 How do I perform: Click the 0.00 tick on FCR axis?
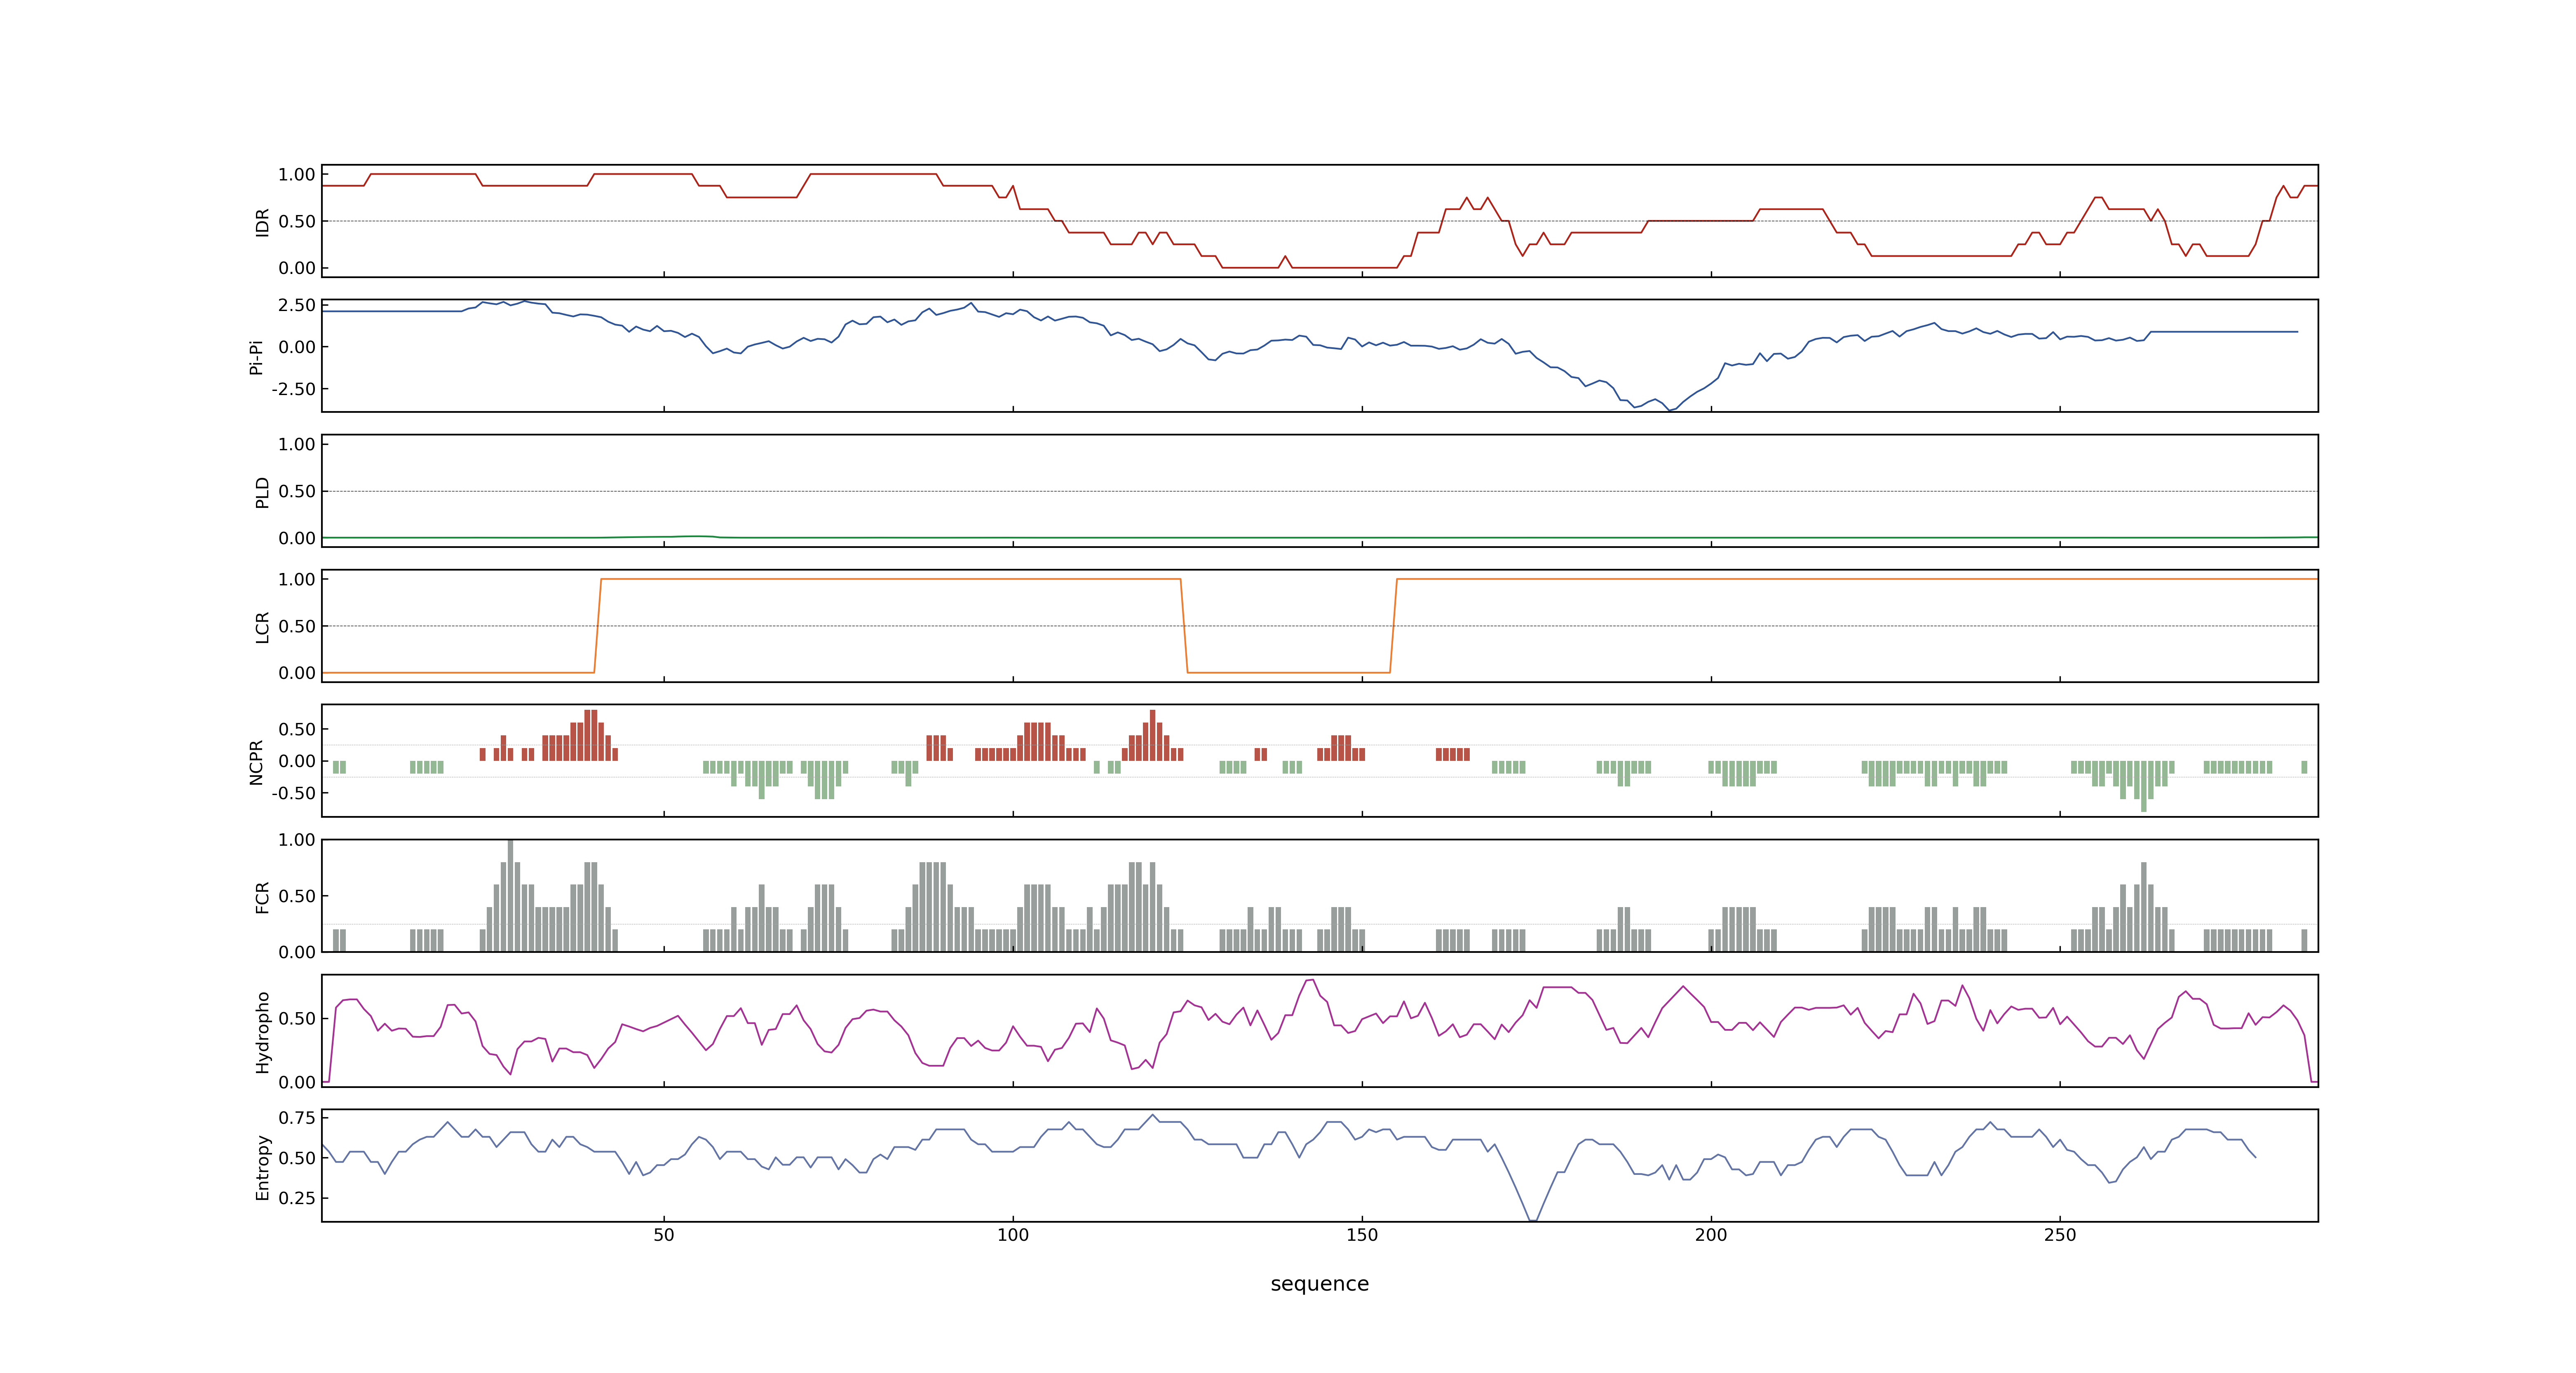297,952
